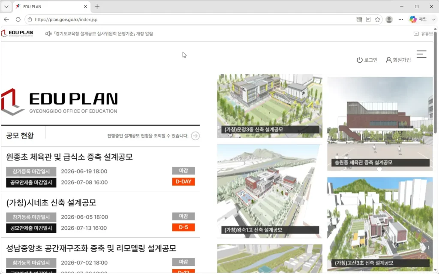The width and height of the screenshot is (439, 274).
Task: Click the announcement speaker icon
Action: click(48, 33)
